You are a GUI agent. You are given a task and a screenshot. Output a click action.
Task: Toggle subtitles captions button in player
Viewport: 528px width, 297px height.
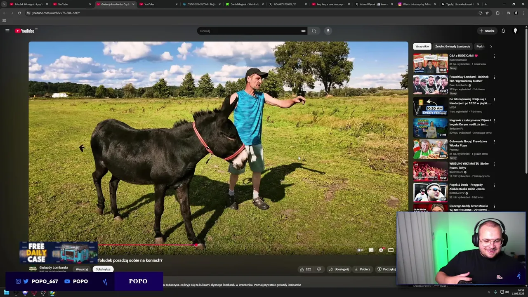[x=371, y=250]
